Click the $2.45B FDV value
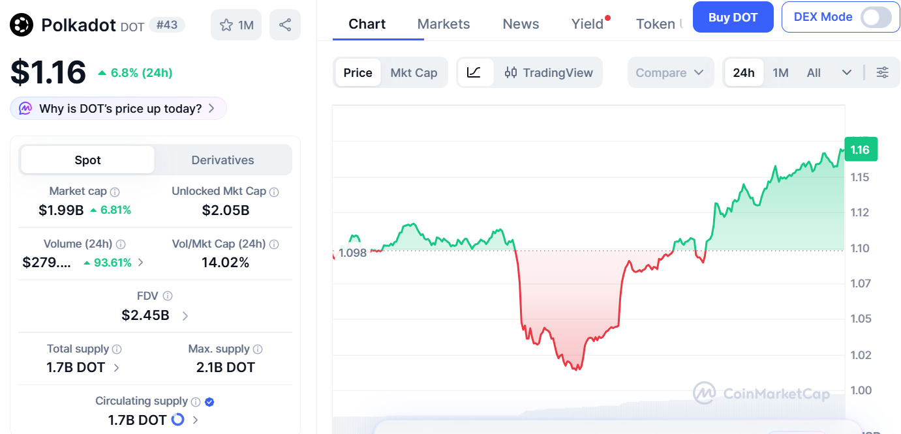Viewport: 901px width, 434px height. pos(145,315)
